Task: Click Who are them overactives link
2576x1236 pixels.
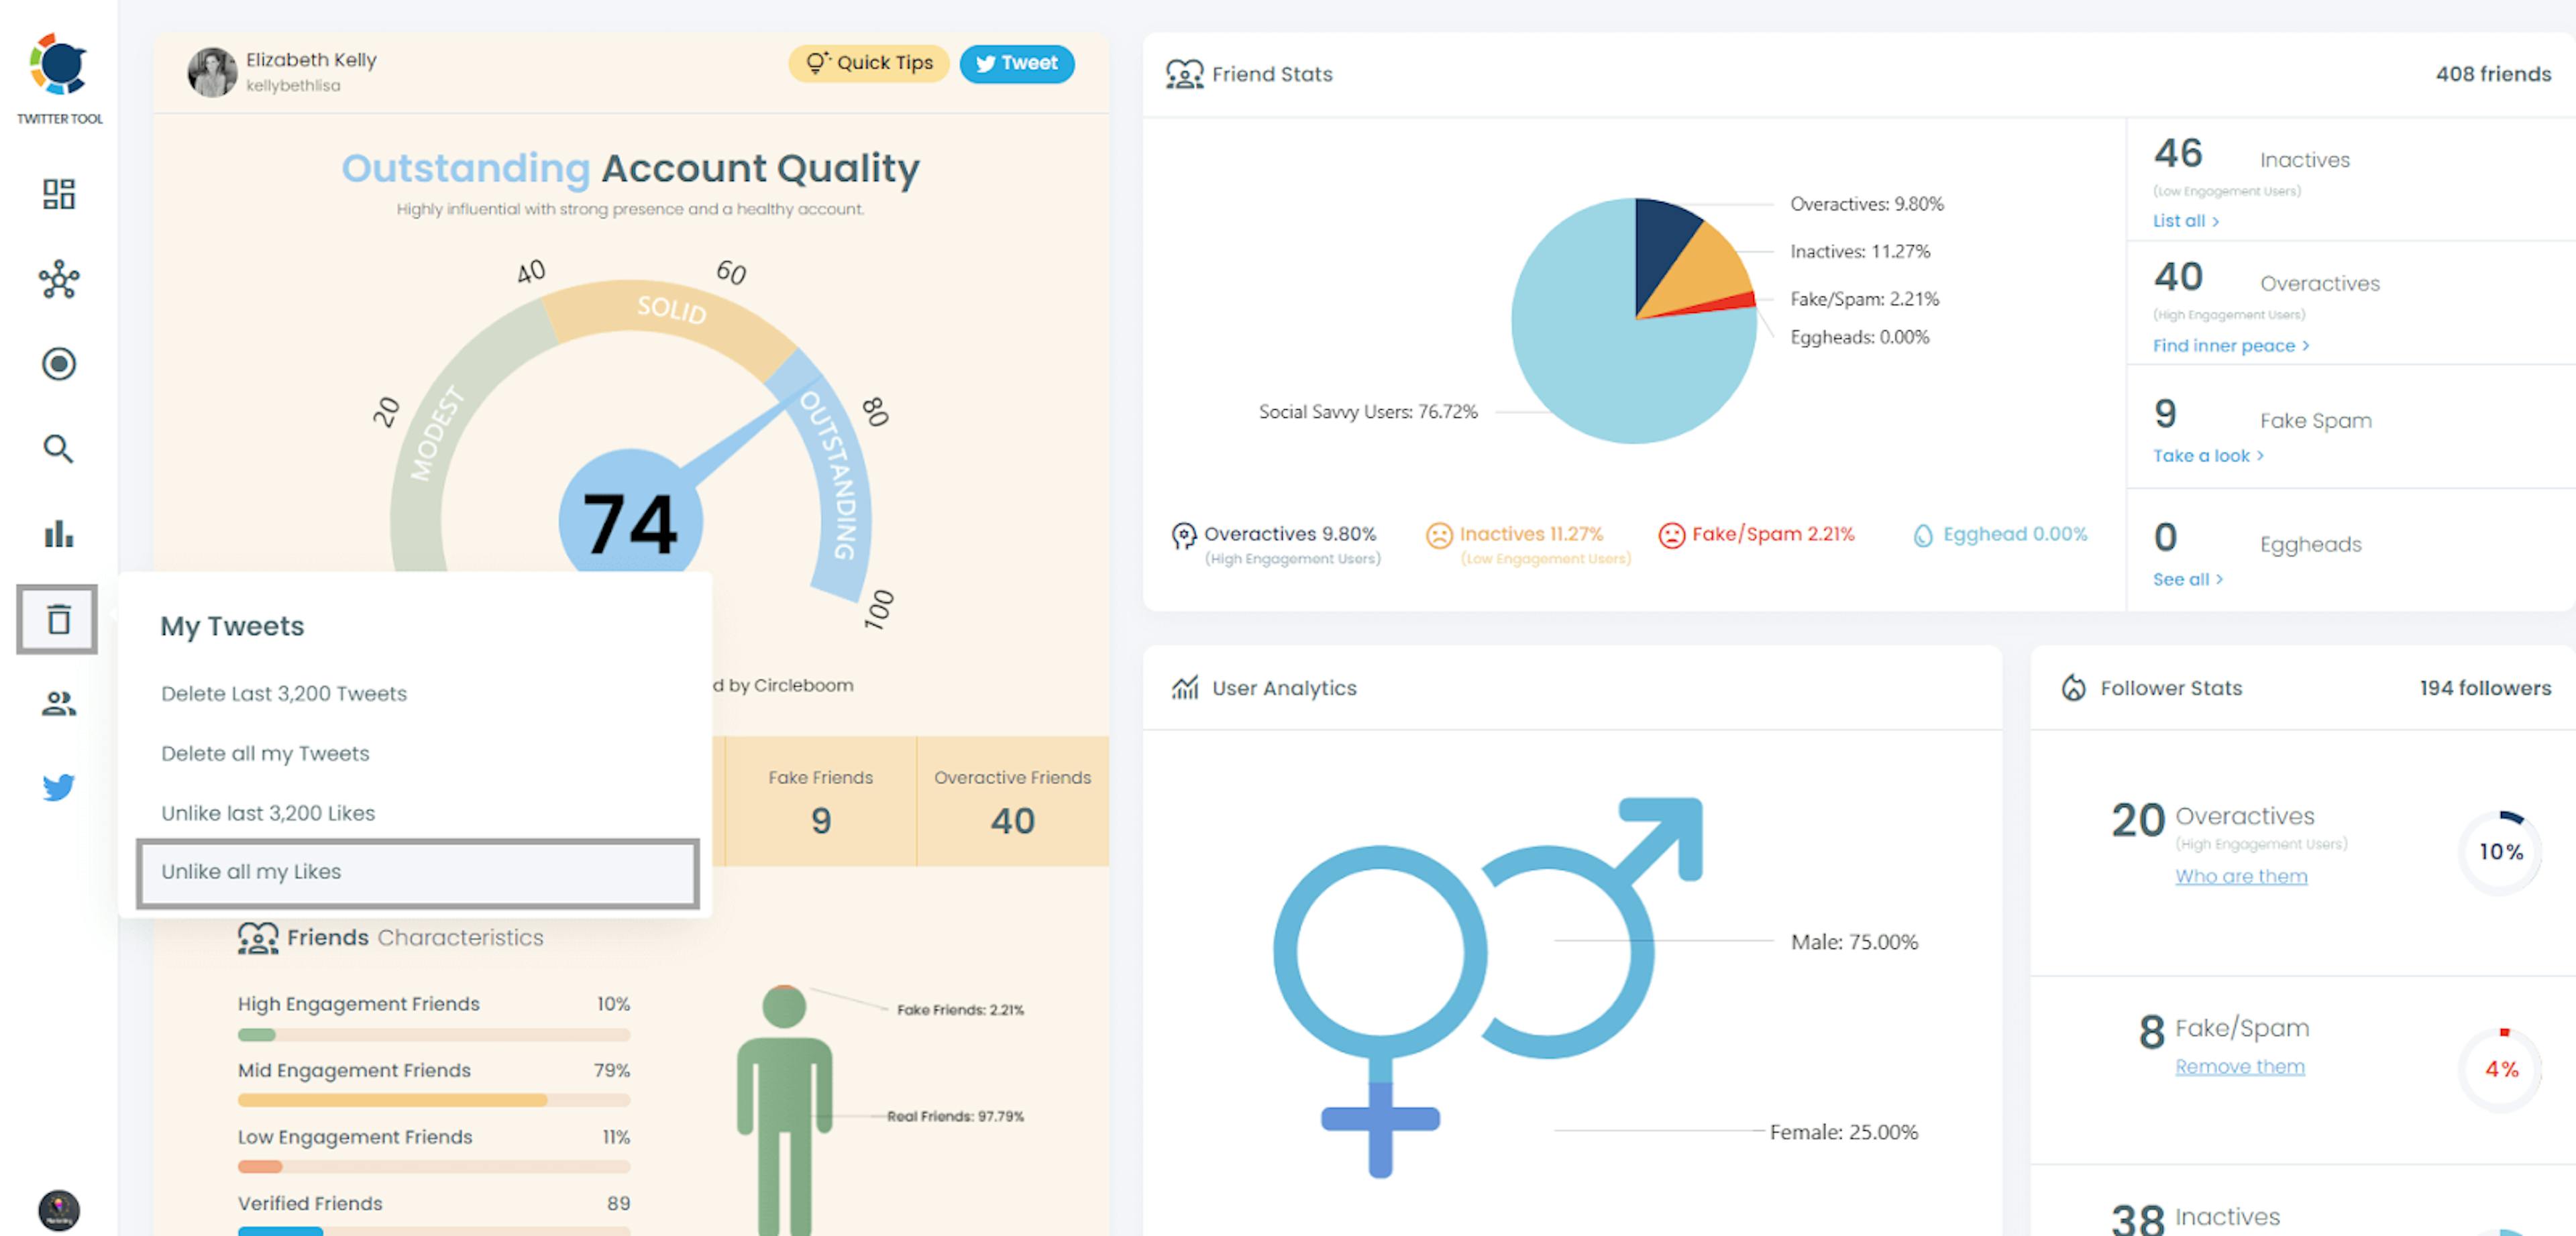Action: coord(2239,873)
